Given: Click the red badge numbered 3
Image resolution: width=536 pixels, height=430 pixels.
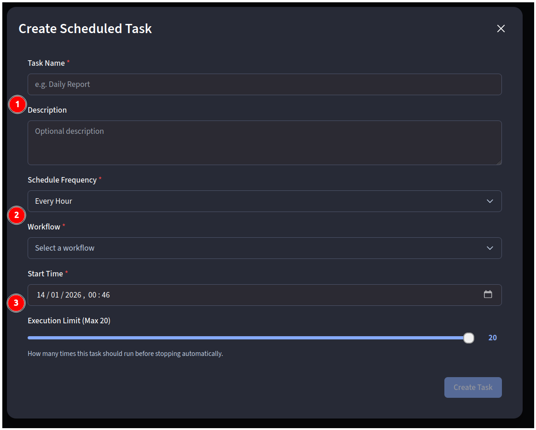Looking at the screenshot, I should pyautogui.click(x=17, y=303).
